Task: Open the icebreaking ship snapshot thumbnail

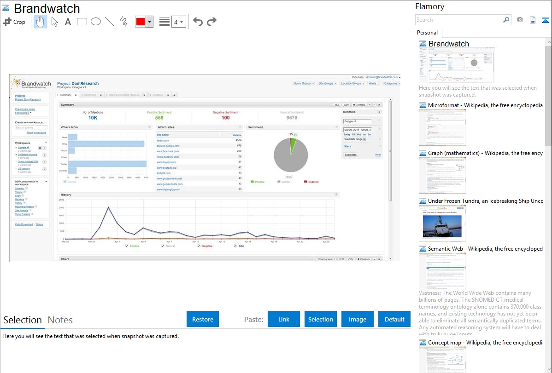Action: [442, 223]
